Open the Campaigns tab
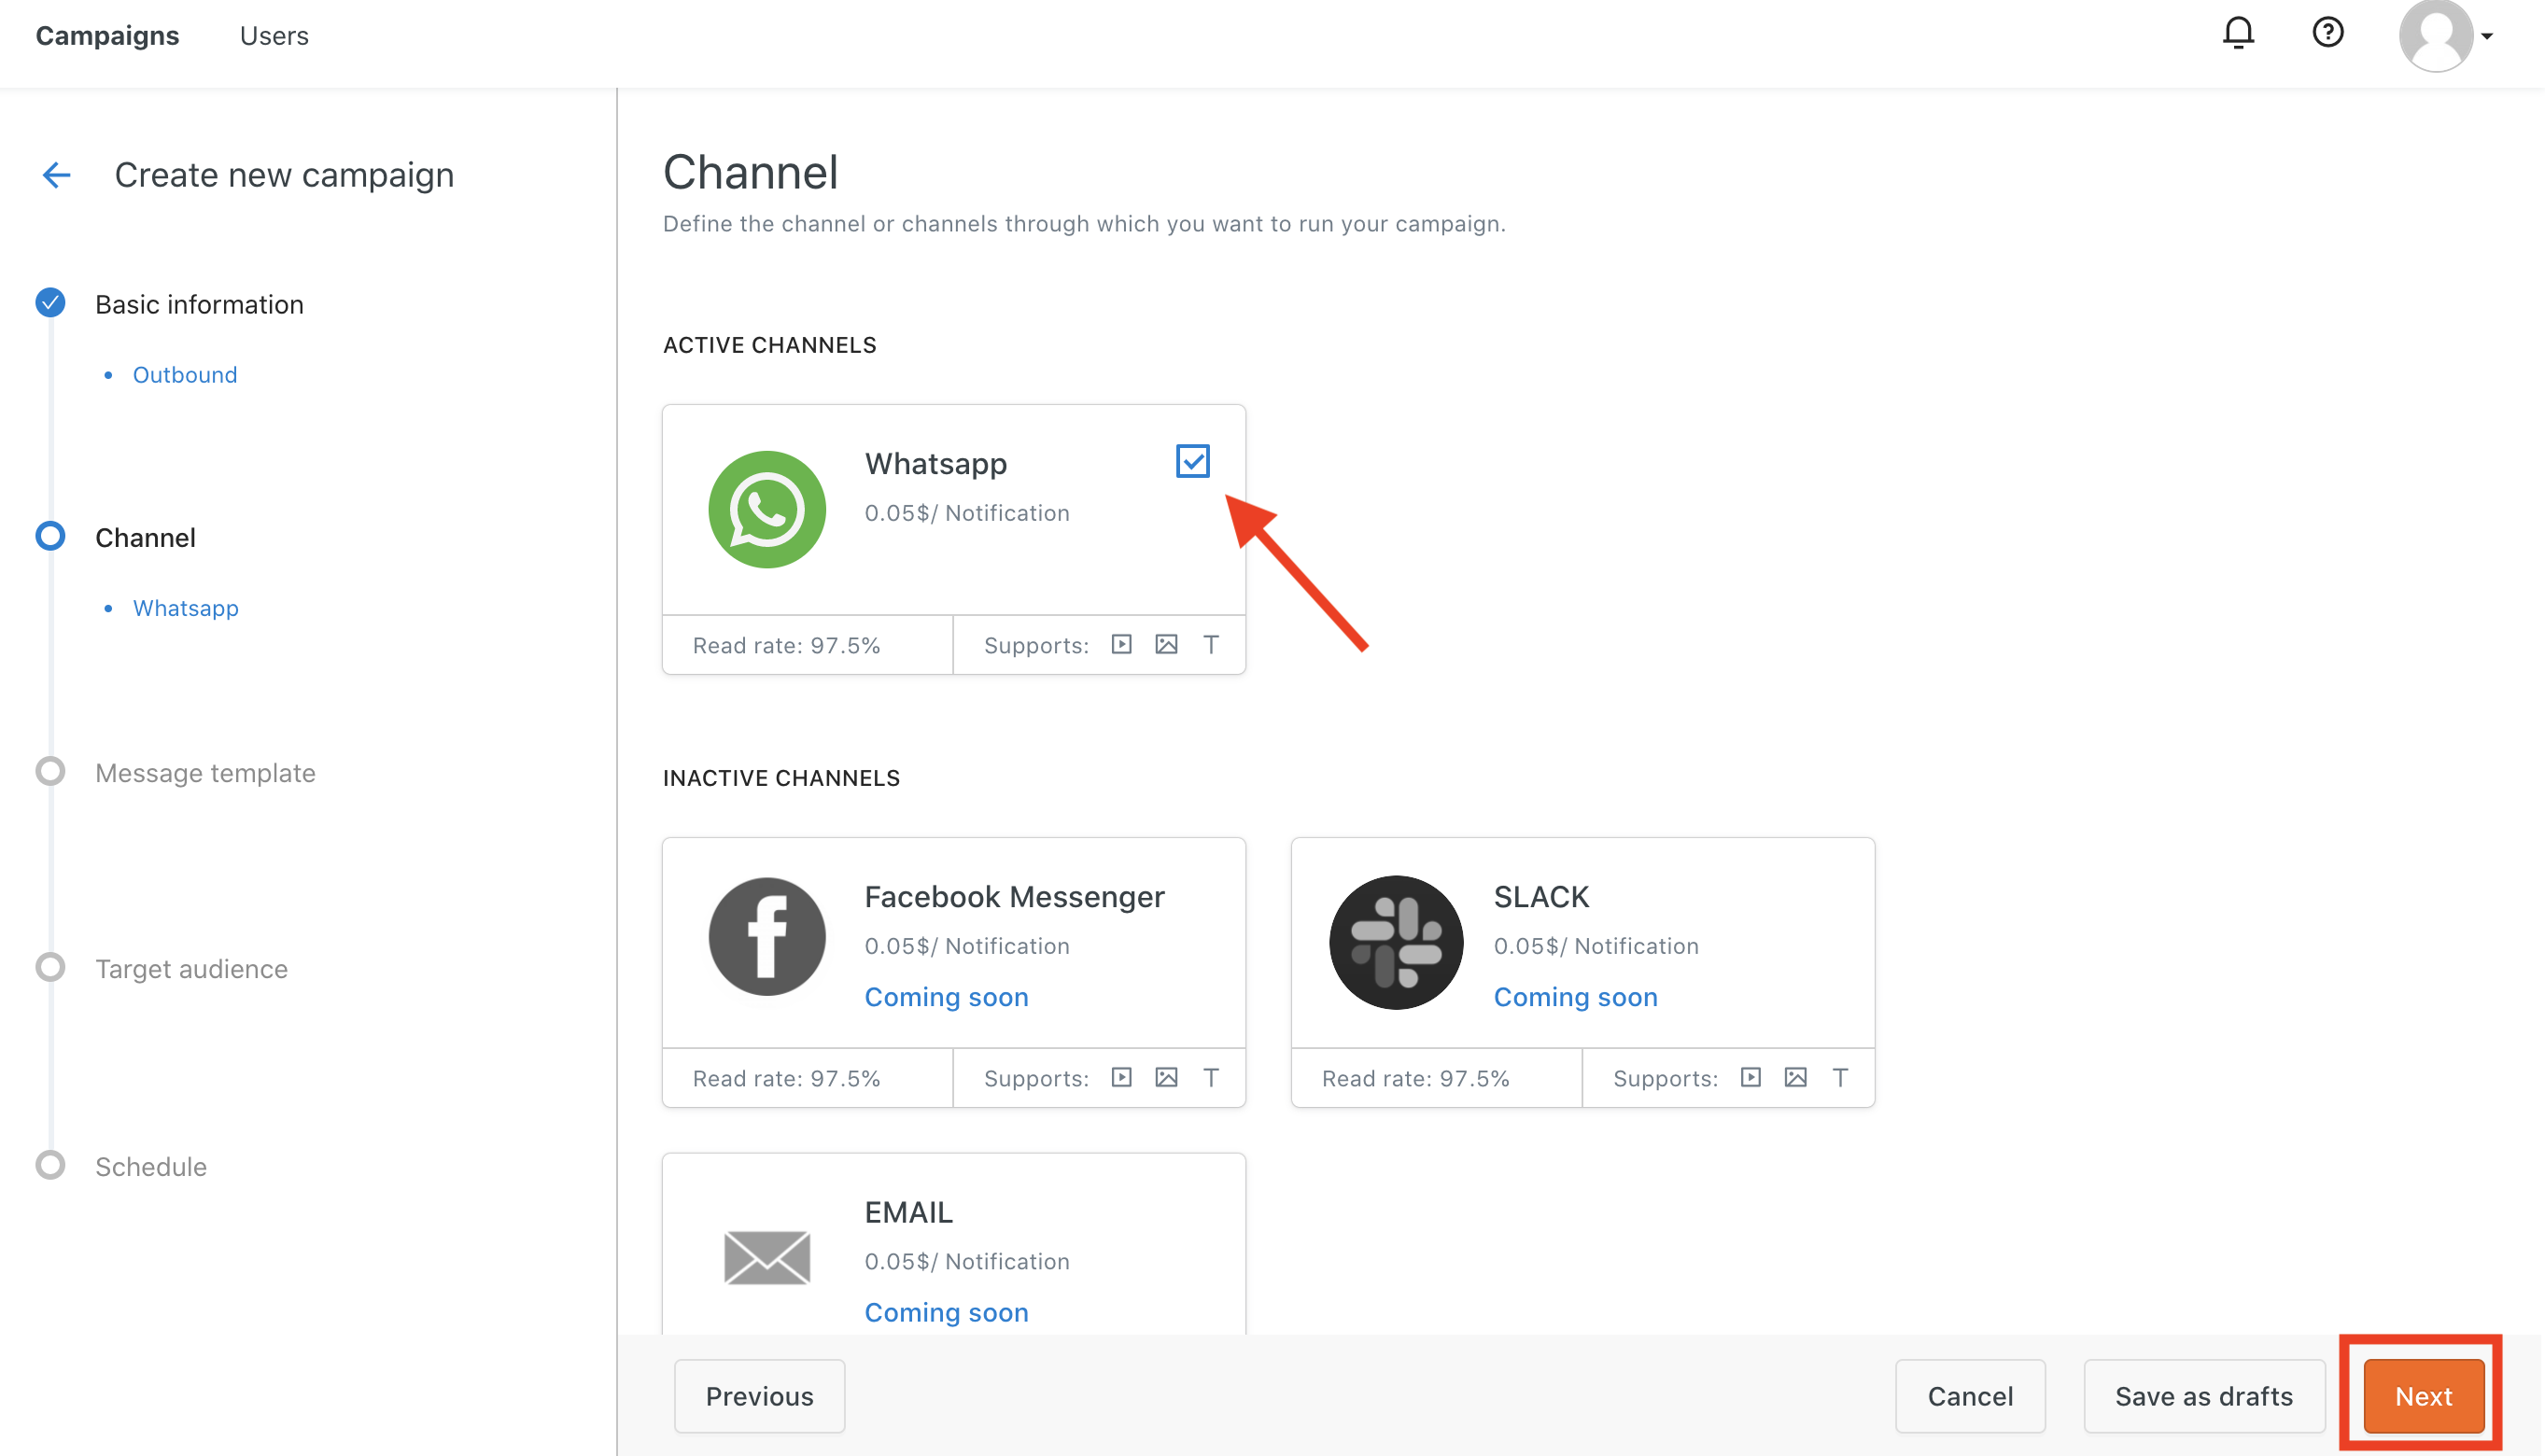2545x1456 pixels. pos(107,36)
